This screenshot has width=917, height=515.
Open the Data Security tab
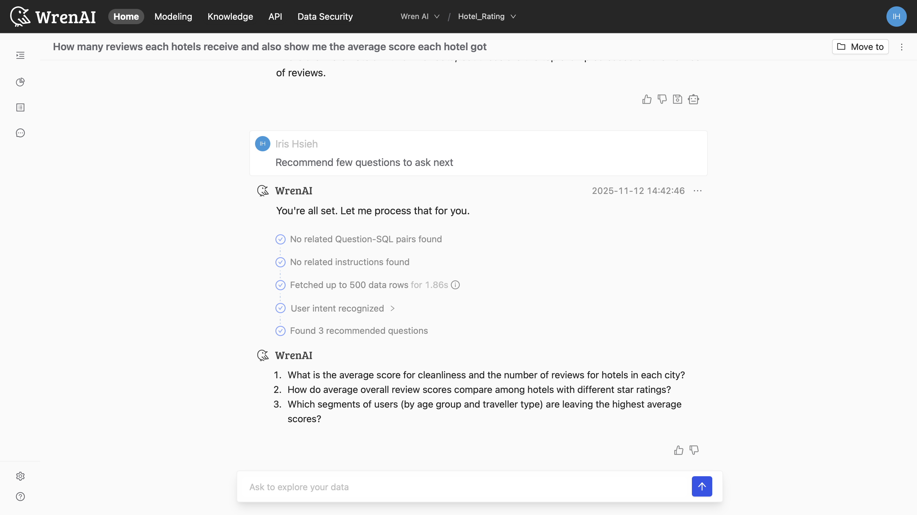click(x=325, y=16)
